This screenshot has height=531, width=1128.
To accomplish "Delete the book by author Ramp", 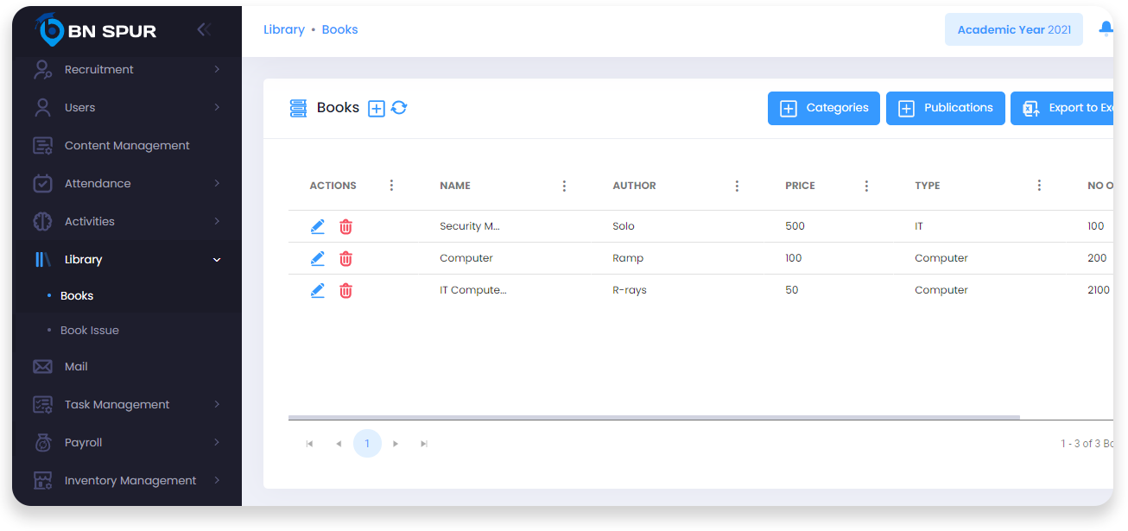I will pyautogui.click(x=345, y=258).
